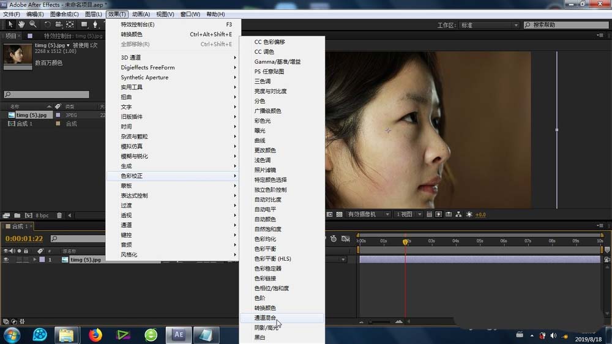
Task: Click the 8 bpc color depth setting
Action: pos(42,215)
